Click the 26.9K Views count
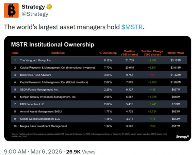Screen dimensions: 196x155 pyautogui.click(x=81, y=151)
